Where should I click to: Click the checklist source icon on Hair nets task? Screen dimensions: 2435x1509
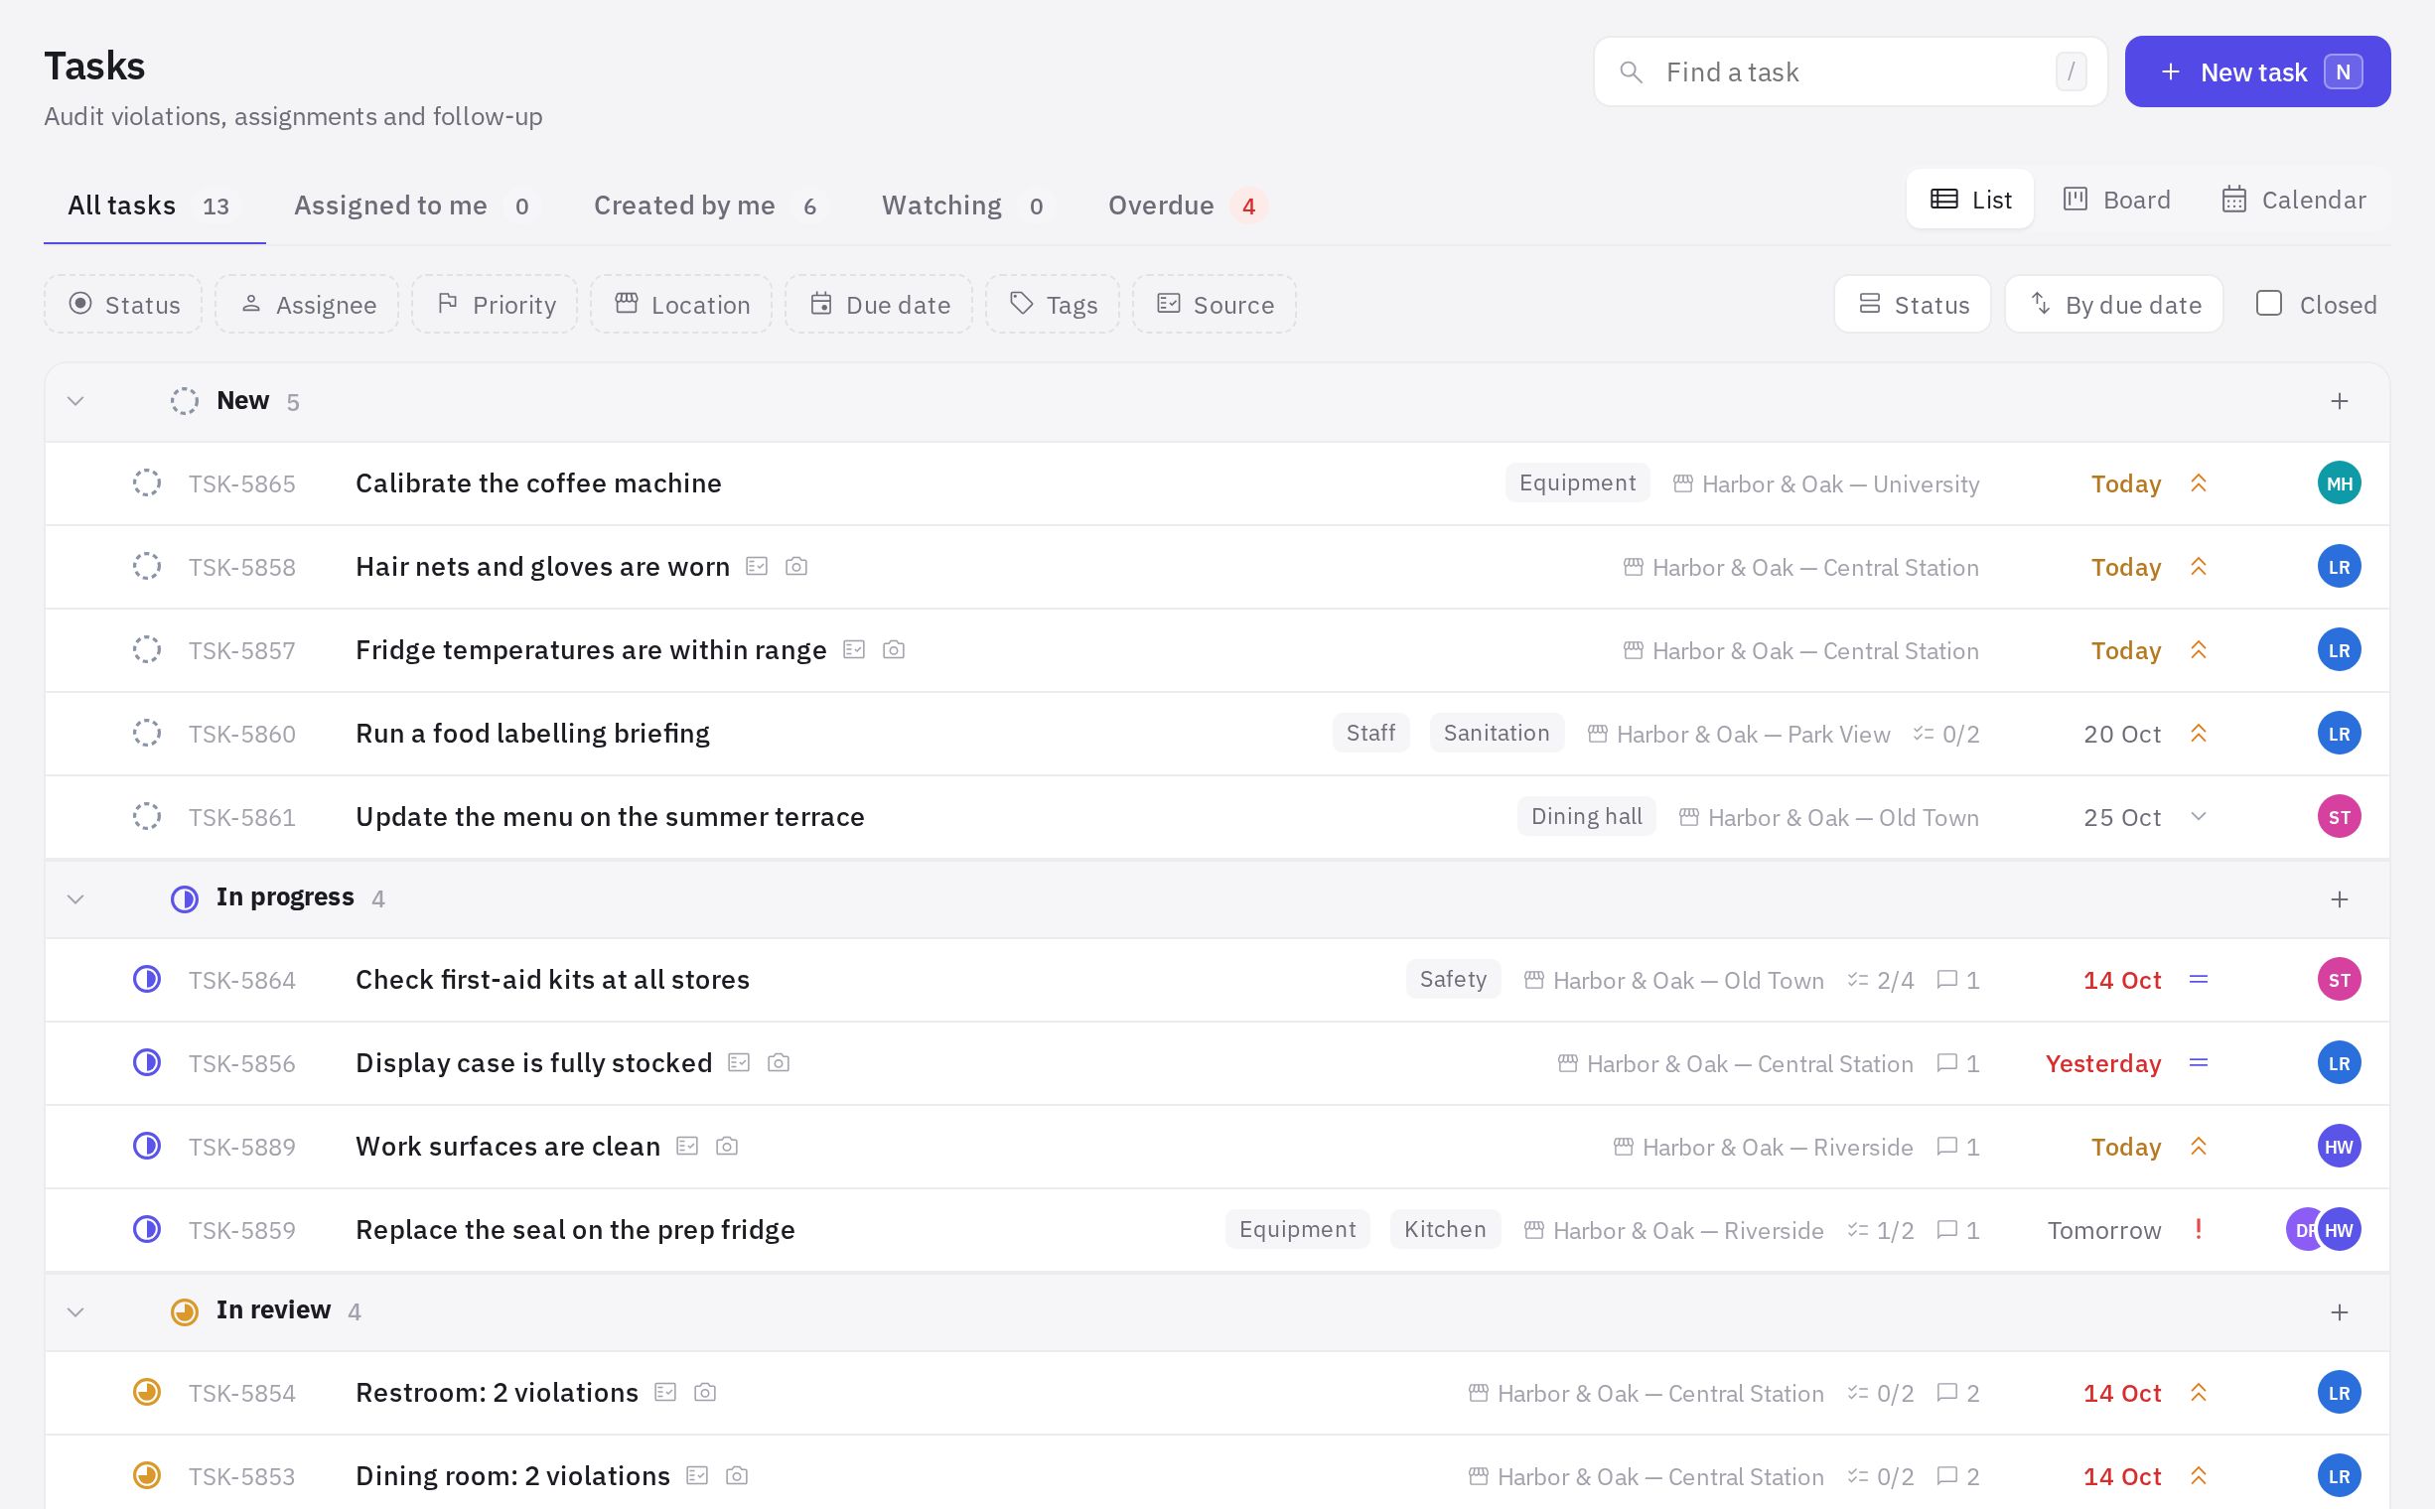(x=757, y=566)
